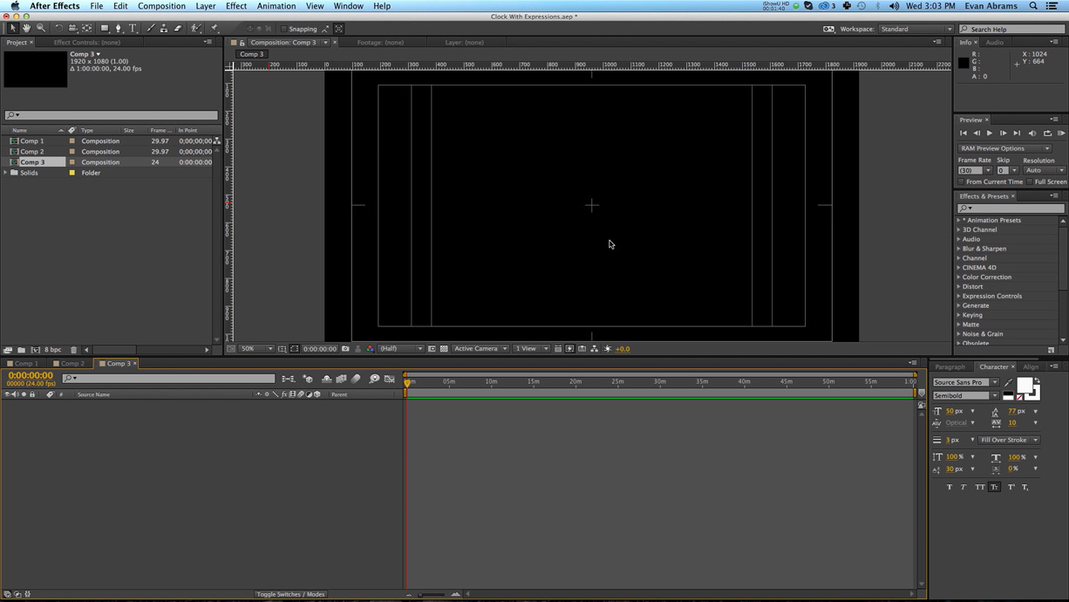The image size is (1069, 602).
Task: Open the Active Camera view dropdown
Action: (x=479, y=348)
